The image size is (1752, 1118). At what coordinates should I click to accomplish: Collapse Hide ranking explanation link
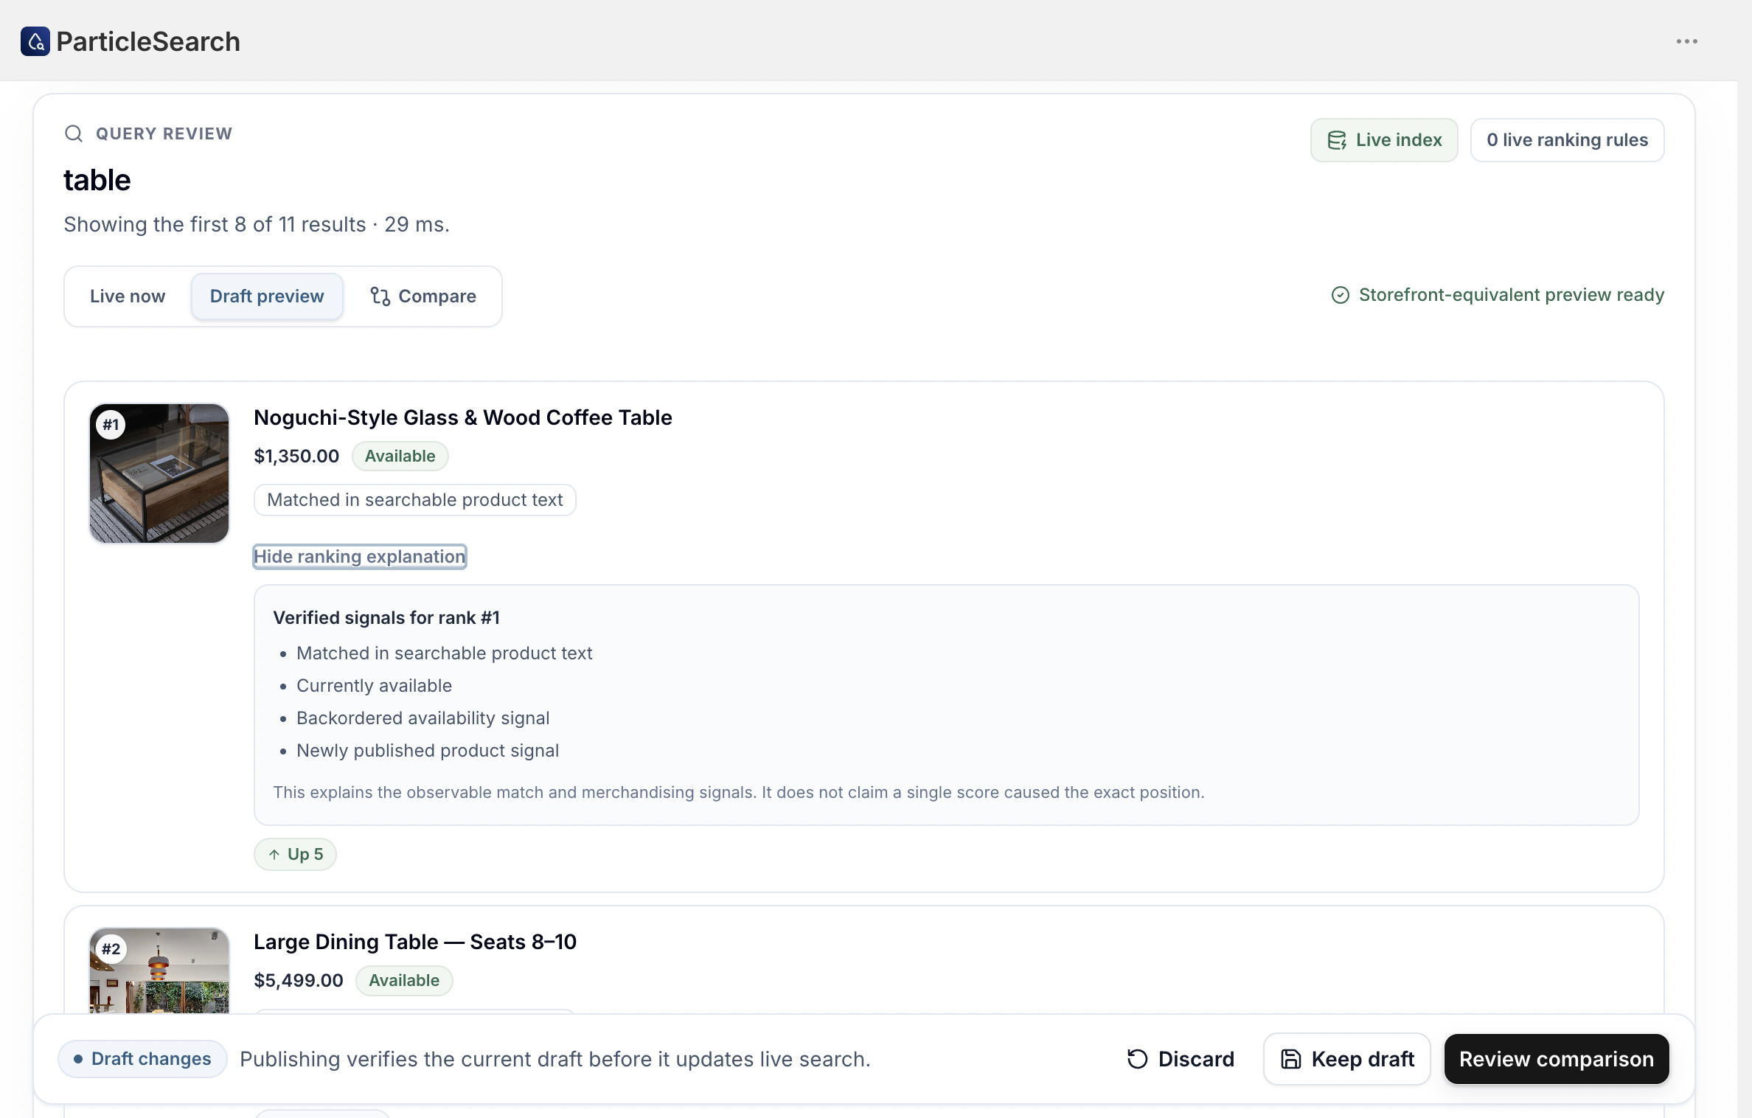point(360,557)
